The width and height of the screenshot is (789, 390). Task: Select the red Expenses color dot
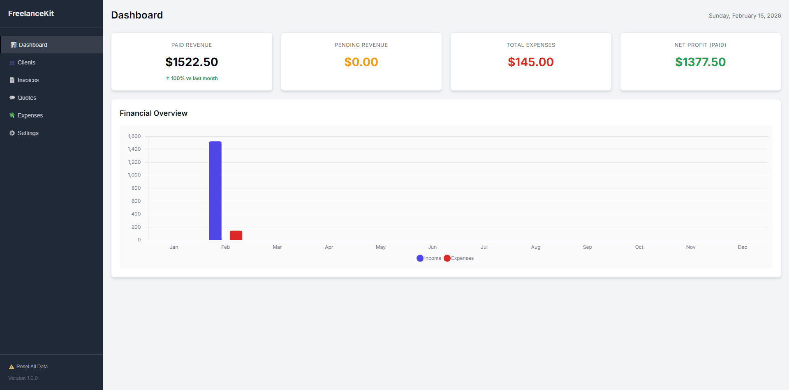(x=447, y=258)
